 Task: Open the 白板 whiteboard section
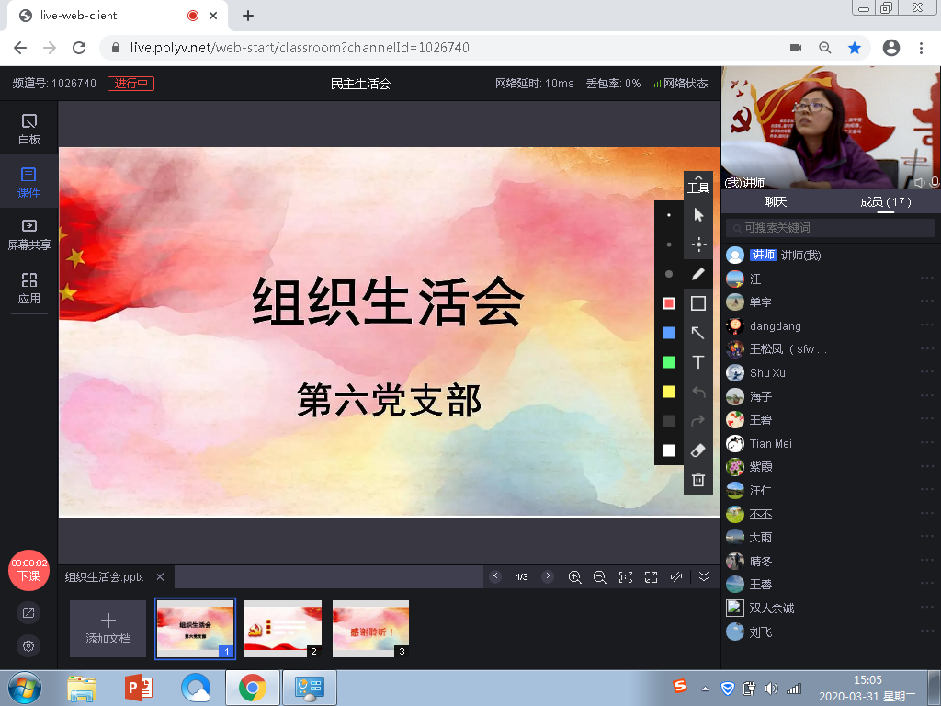pos(29,130)
